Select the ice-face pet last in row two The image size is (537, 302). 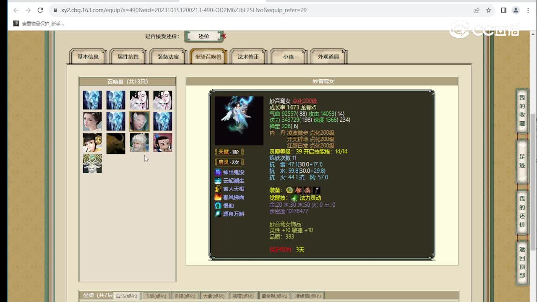pos(163,121)
